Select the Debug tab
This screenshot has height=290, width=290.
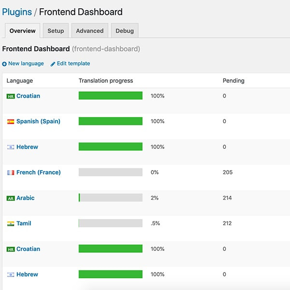(x=125, y=30)
